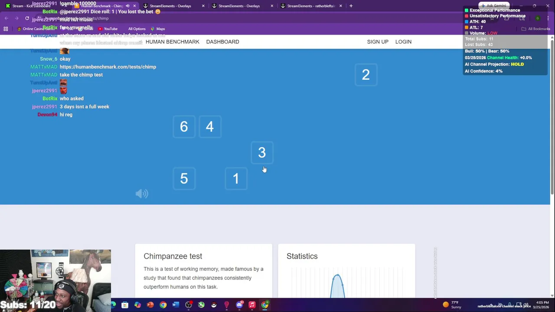Open the Copilot icon in the taskbar
Viewport: 555px width, 312px height.
(x=137, y=305)
